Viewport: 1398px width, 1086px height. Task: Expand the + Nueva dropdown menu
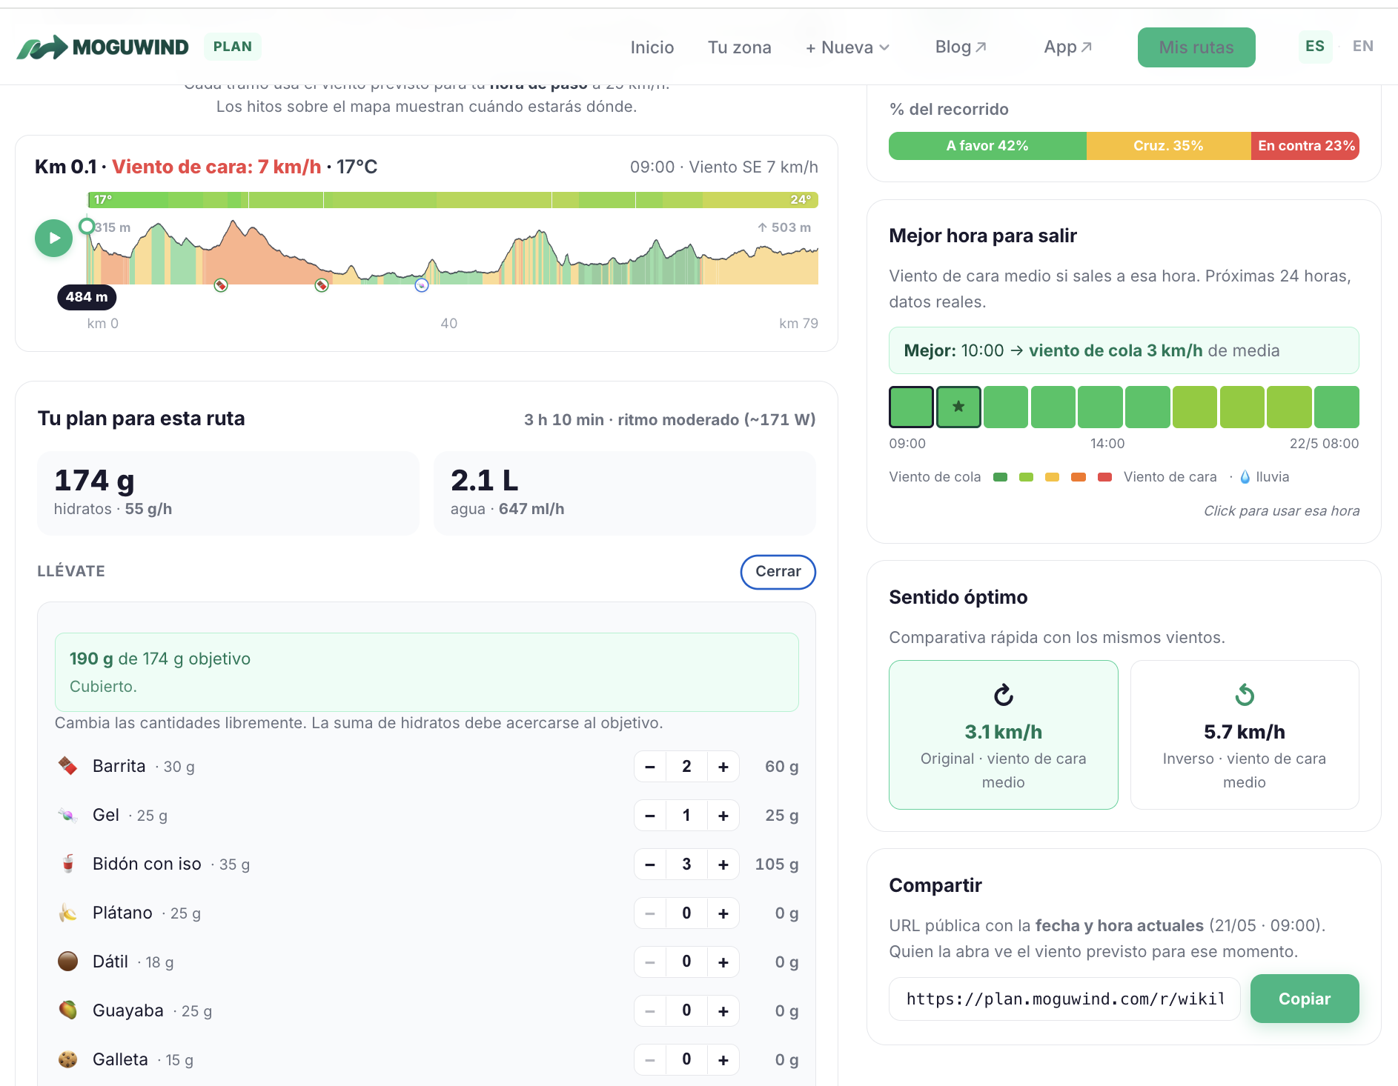pyautogui.click(x=847, y=47)
